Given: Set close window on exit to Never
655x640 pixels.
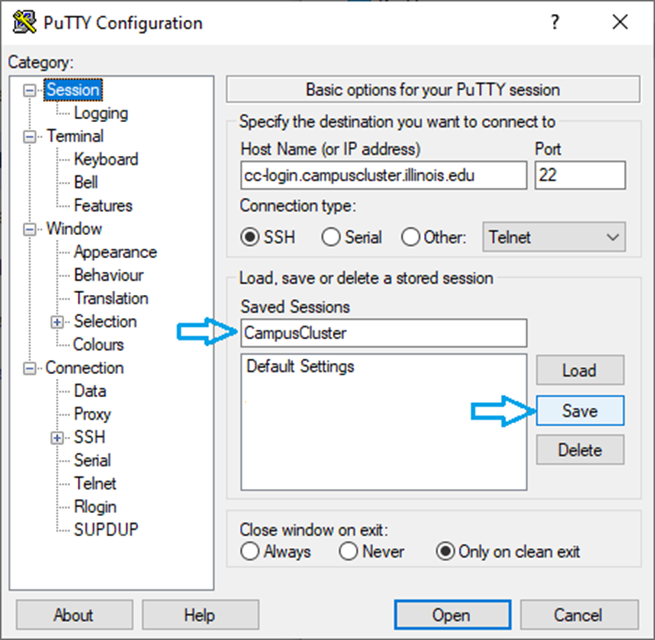Looking at the screenshot, I should coord(348,551).
